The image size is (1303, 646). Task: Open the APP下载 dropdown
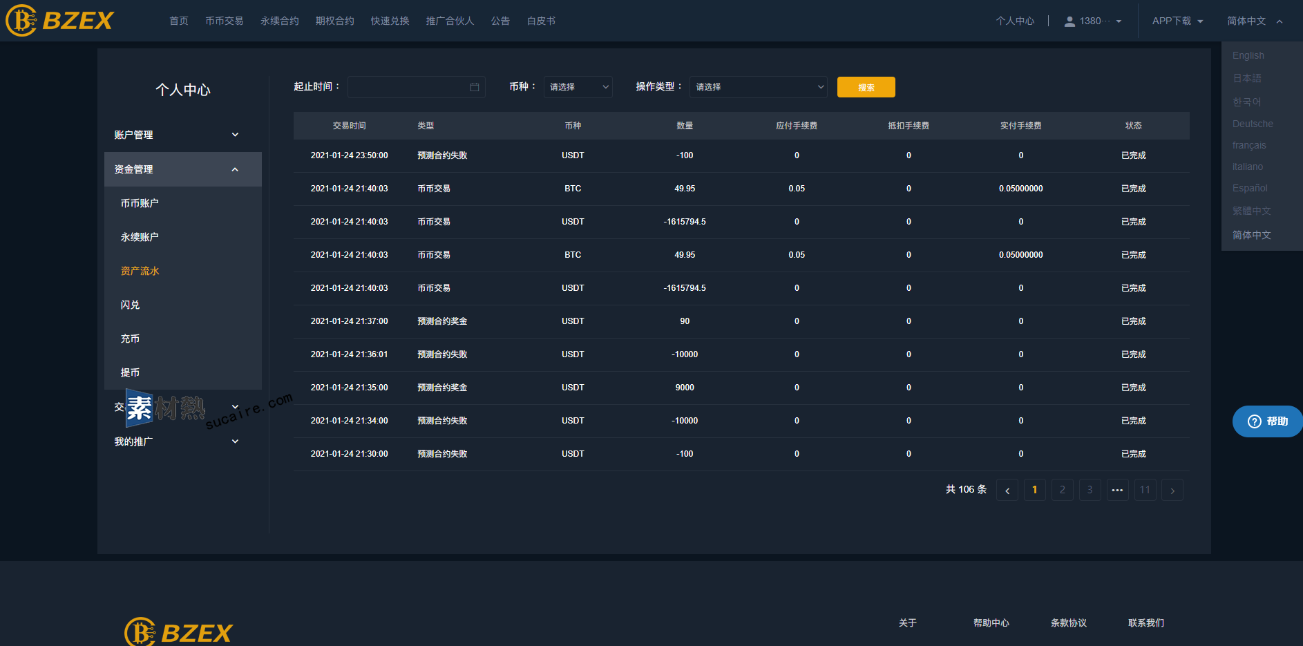(1177, 21)
